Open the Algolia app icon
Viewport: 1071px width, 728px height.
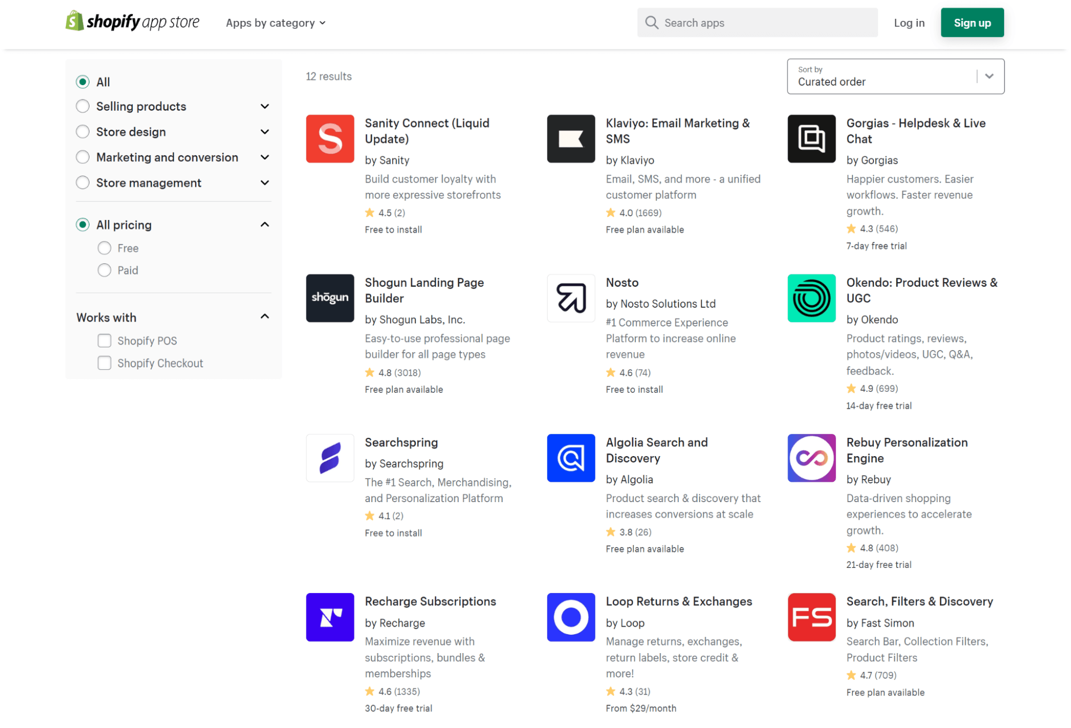571,458
